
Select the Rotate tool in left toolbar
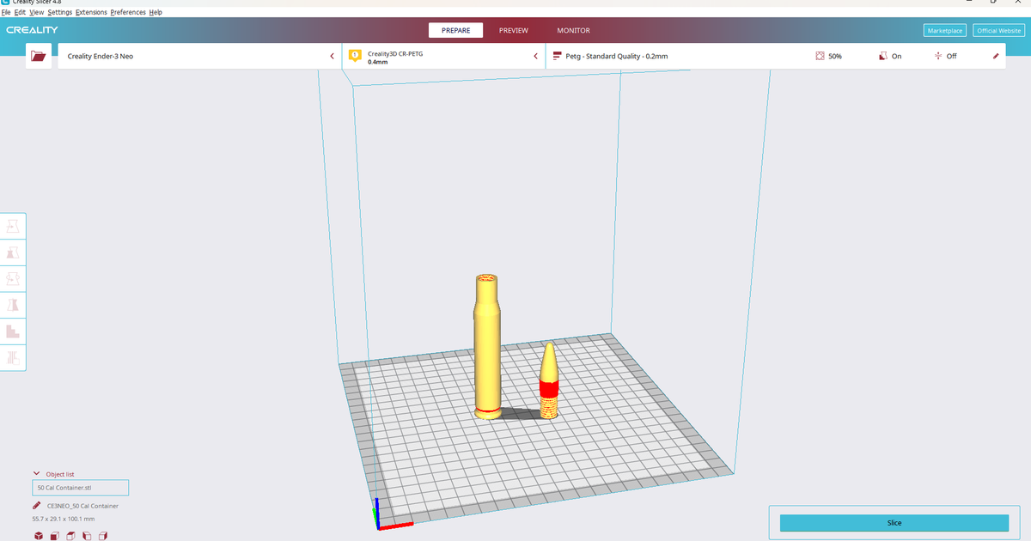[13, 279]
